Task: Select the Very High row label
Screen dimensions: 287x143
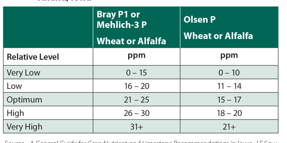Action: tap(24, 127)
